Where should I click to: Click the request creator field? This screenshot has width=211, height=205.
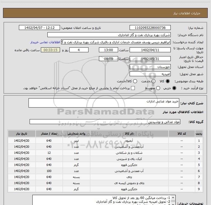pos(116,42)
